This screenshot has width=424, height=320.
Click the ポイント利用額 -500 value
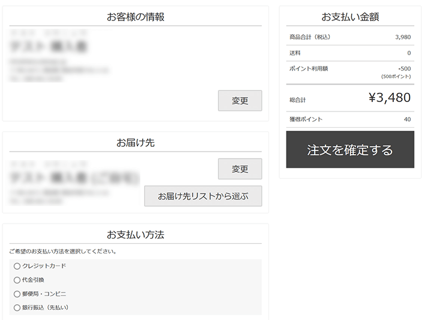click(x=404, y=68)
